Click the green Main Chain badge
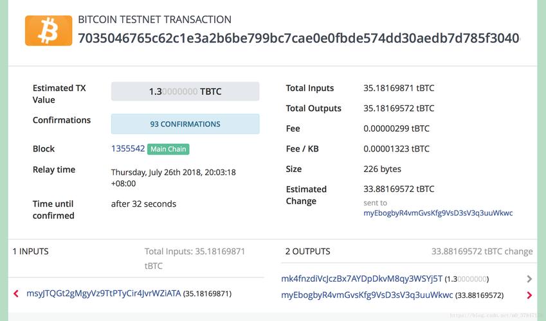The image size is (546, 321). 168,149
